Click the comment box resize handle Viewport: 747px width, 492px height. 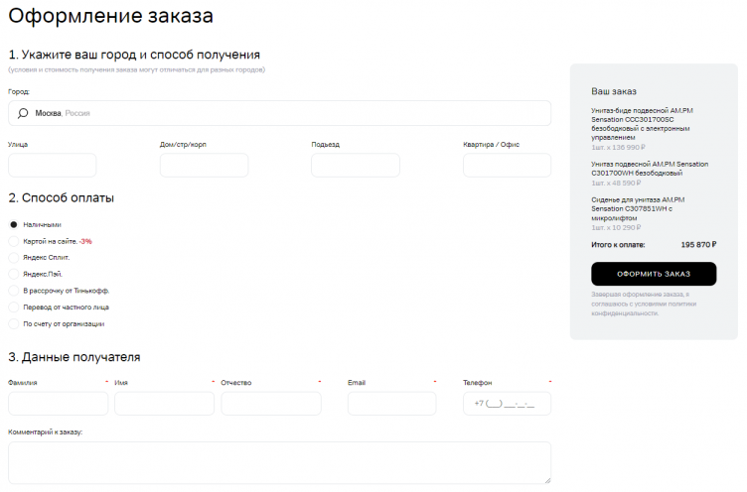click(x=547, y=480)
